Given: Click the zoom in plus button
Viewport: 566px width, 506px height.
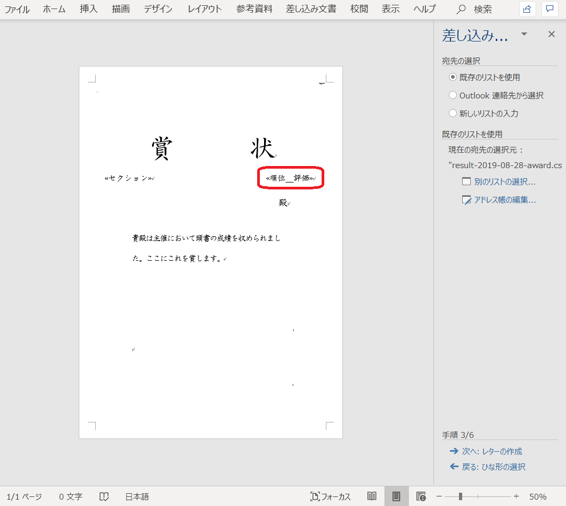Looking at the screenshot, I should pyautogui.click(x=516, y=496).
